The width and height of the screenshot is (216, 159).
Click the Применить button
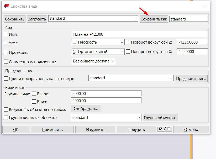point(52,129)
